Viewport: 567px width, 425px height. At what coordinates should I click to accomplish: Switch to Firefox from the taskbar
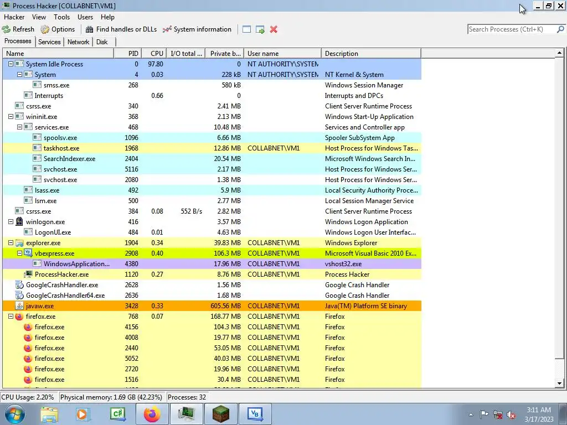point(152,414)
